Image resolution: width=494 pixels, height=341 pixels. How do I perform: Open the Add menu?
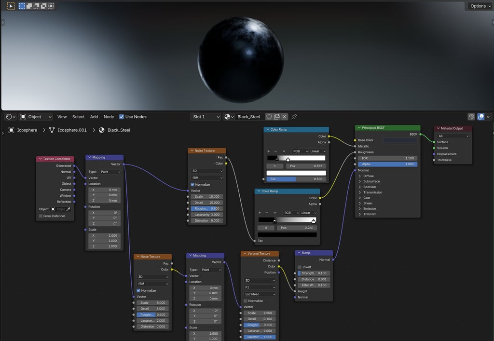coord(94,117)
